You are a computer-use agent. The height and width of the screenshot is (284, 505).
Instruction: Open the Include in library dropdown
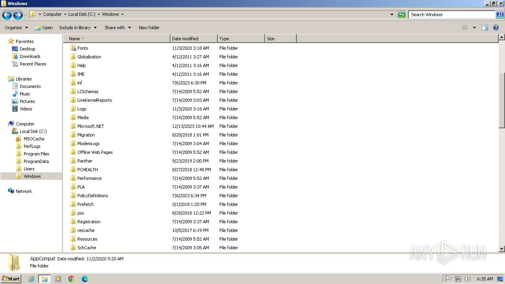78,28
